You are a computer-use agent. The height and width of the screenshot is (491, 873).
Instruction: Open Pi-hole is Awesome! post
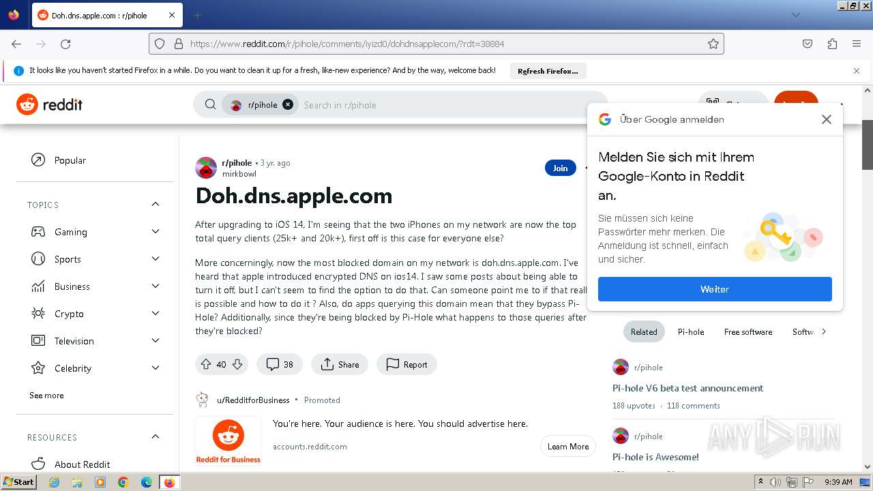tap(655, 457)
